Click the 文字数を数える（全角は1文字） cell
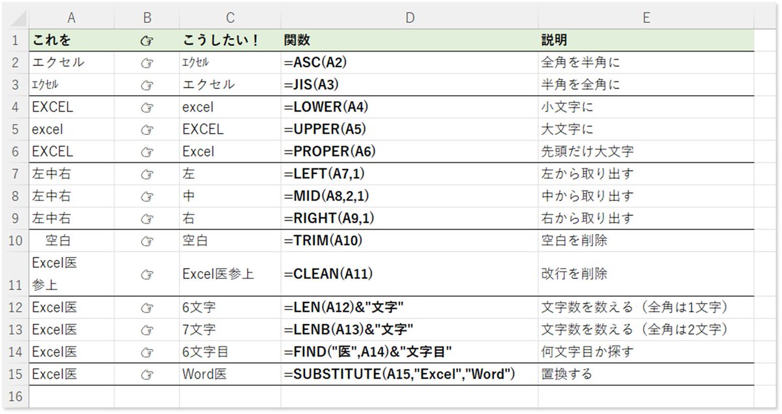Image resolution: width=782 pixels, height=414 pixels. (x=646, y=307)
